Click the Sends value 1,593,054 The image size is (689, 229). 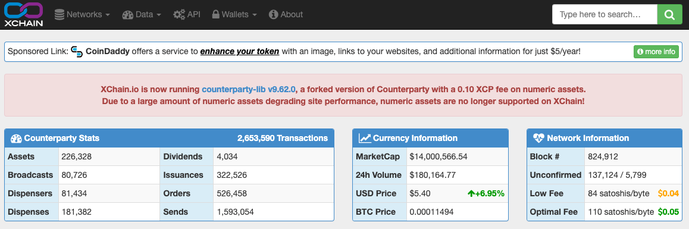point(236,212)
